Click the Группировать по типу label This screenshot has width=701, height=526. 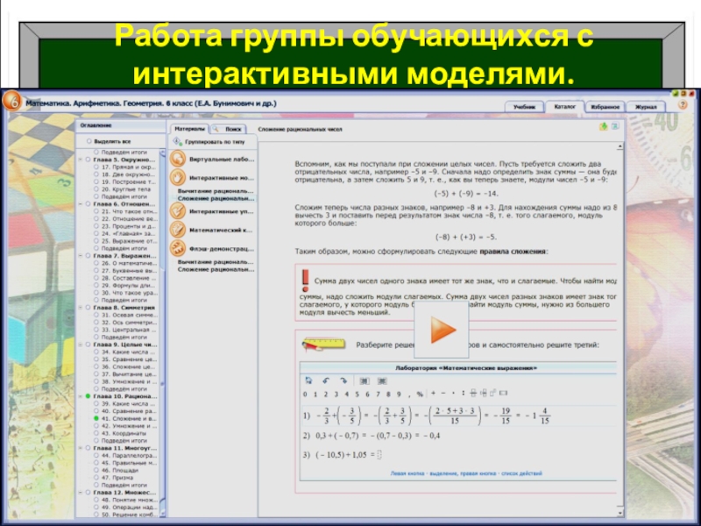coord(215,142)
